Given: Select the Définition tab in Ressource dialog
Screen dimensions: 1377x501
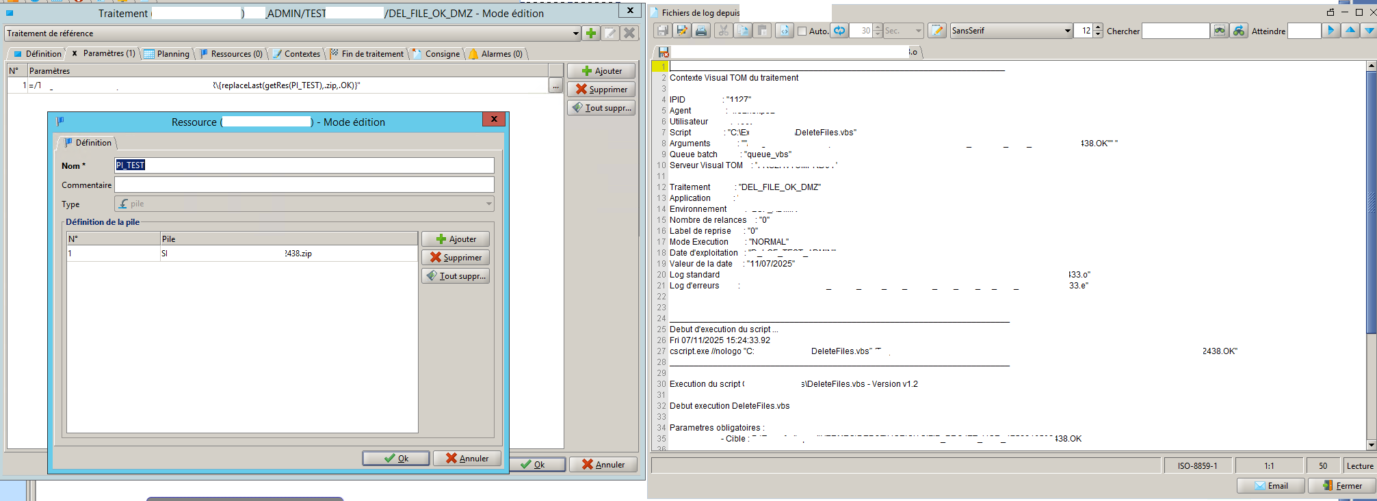Looking at the screenshot, I should point(88,142).
